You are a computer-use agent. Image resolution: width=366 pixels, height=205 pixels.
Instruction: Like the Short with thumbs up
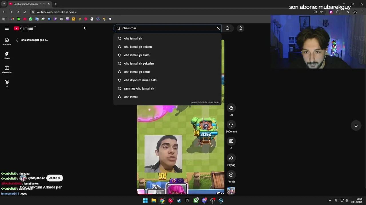tap(231, 108)
